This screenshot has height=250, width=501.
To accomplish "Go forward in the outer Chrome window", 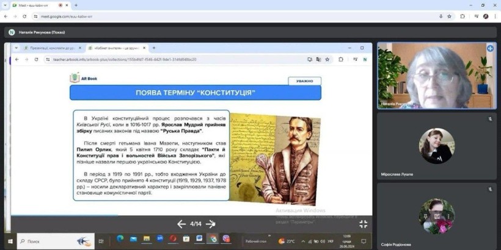I will point(15,16).
